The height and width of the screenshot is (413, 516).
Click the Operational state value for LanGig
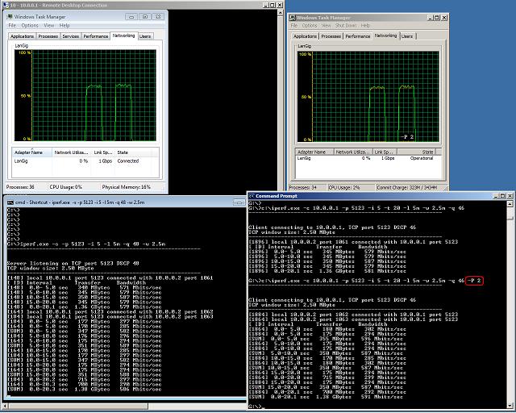(422, 158)
